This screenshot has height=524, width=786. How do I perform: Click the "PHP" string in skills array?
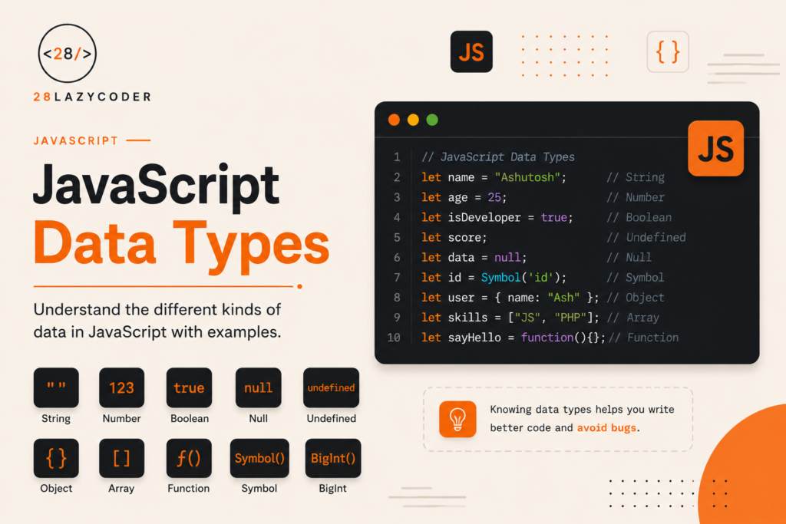[570, 318]
